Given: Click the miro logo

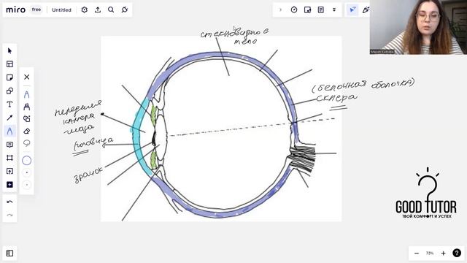Looking at the screenshot, I should [15, 9].
